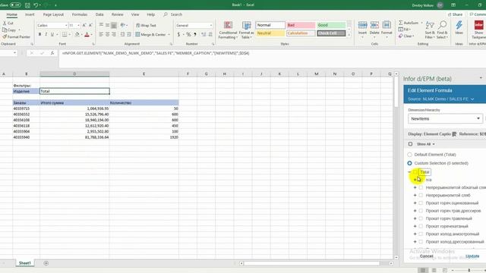Viewport: 486px width, 273px height.
Task: Click the Borders icon in Font group
Action: (64, 34)
